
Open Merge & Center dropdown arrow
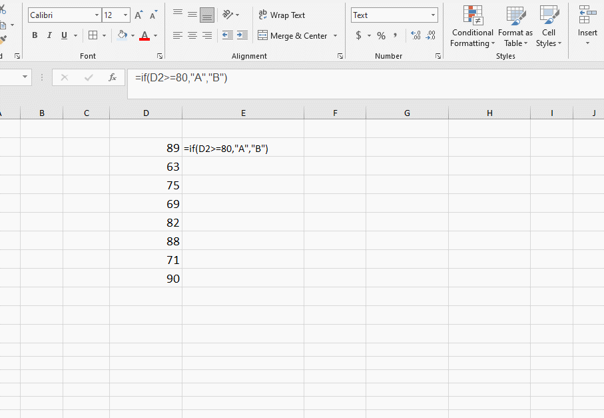pos(335,35)
